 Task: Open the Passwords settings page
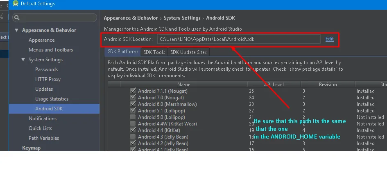[46, 69]
